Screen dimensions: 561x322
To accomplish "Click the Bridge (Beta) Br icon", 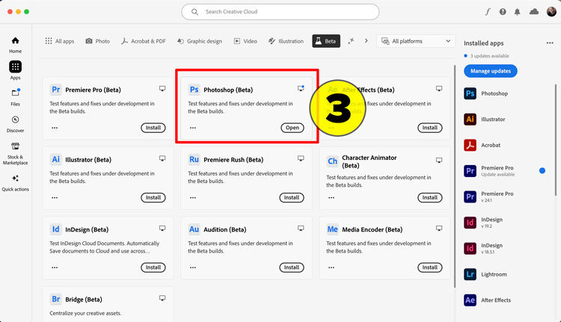I will pyautogui.click(x=55, y=299).
